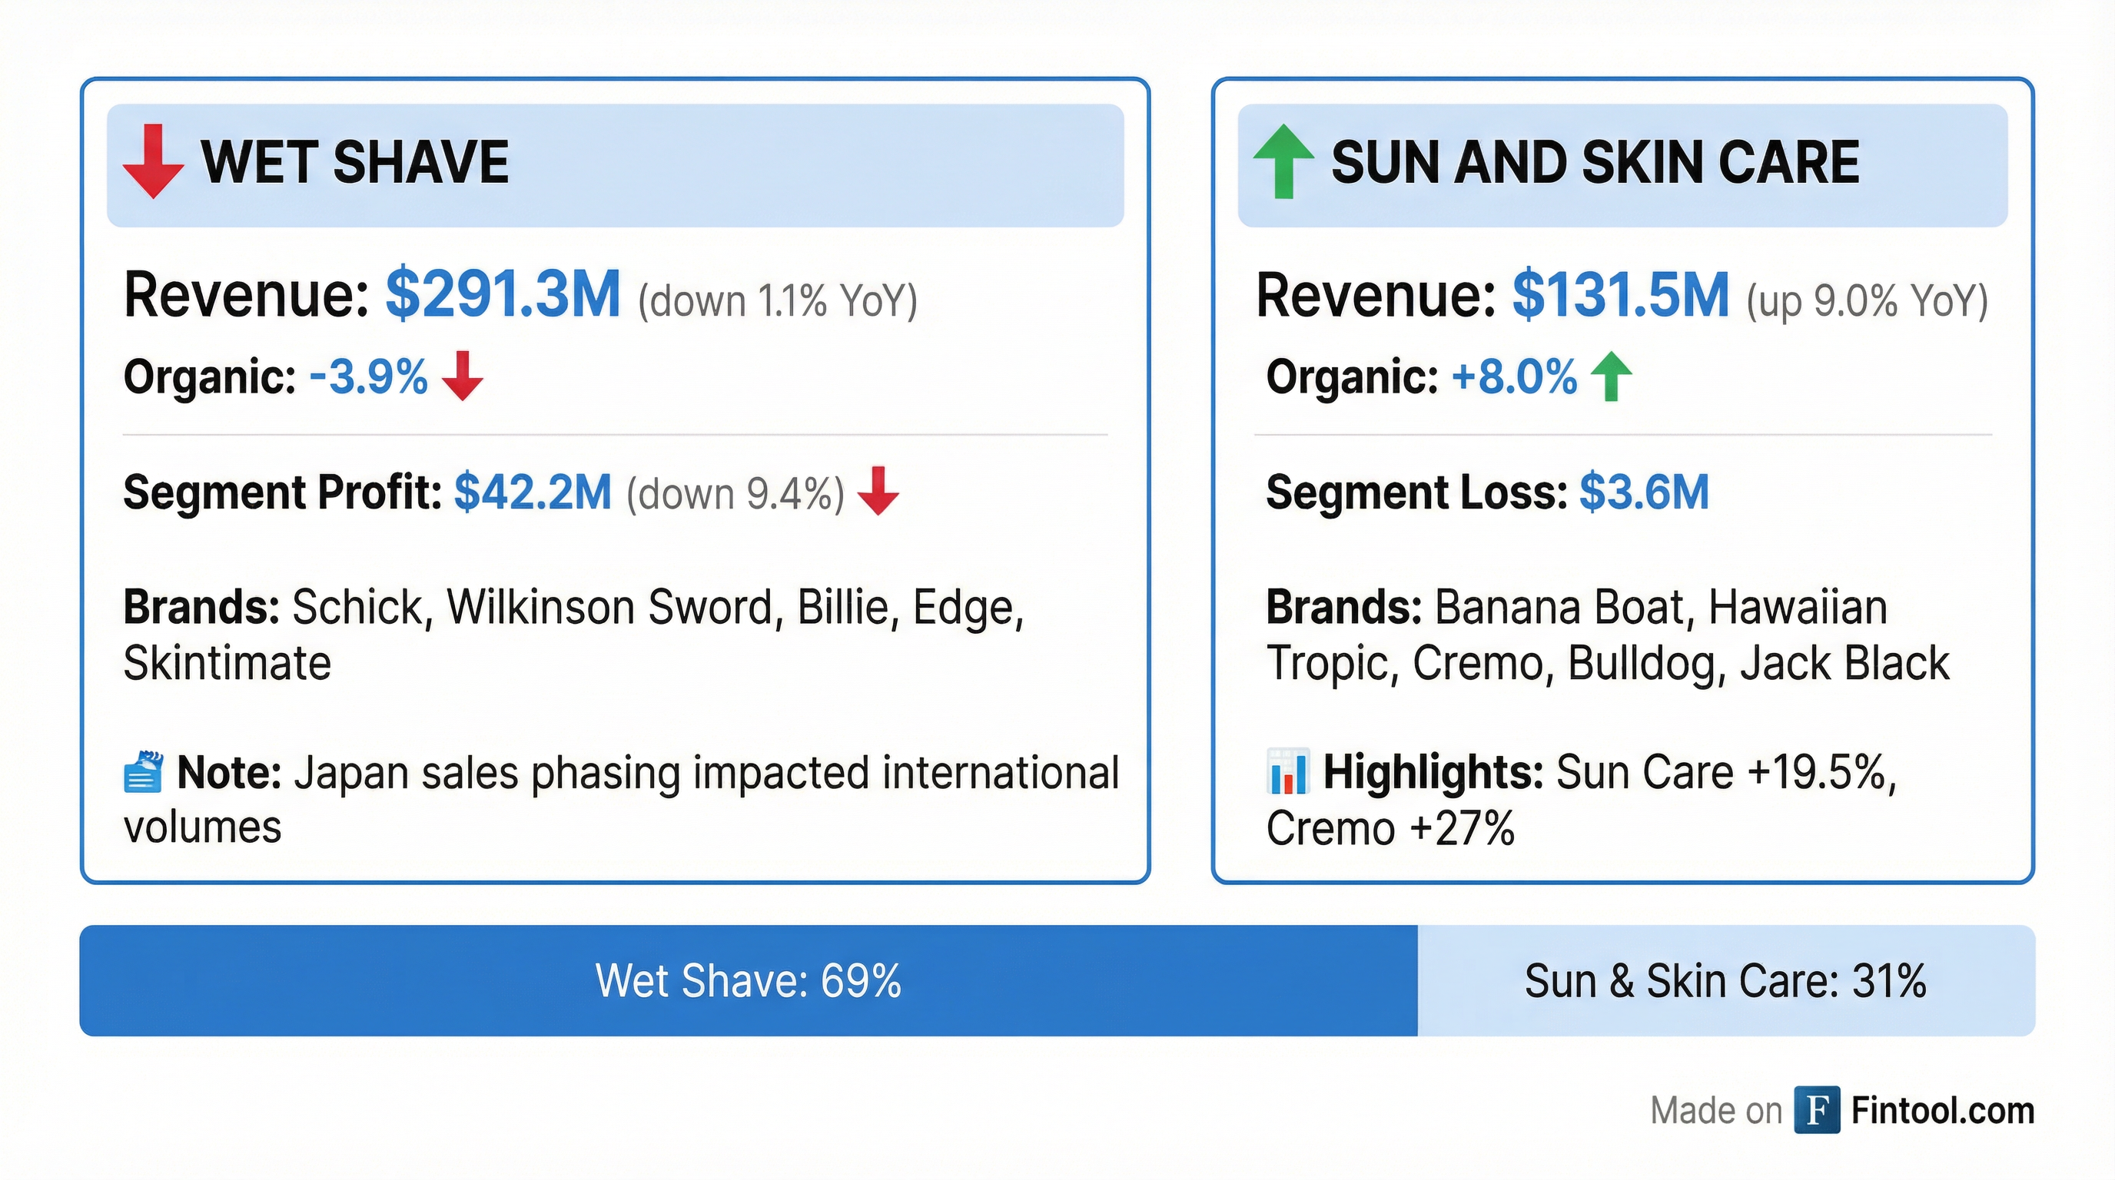
Task: Click the red down arrow beside WET SHAVE
Action: [x=153, y=161]
